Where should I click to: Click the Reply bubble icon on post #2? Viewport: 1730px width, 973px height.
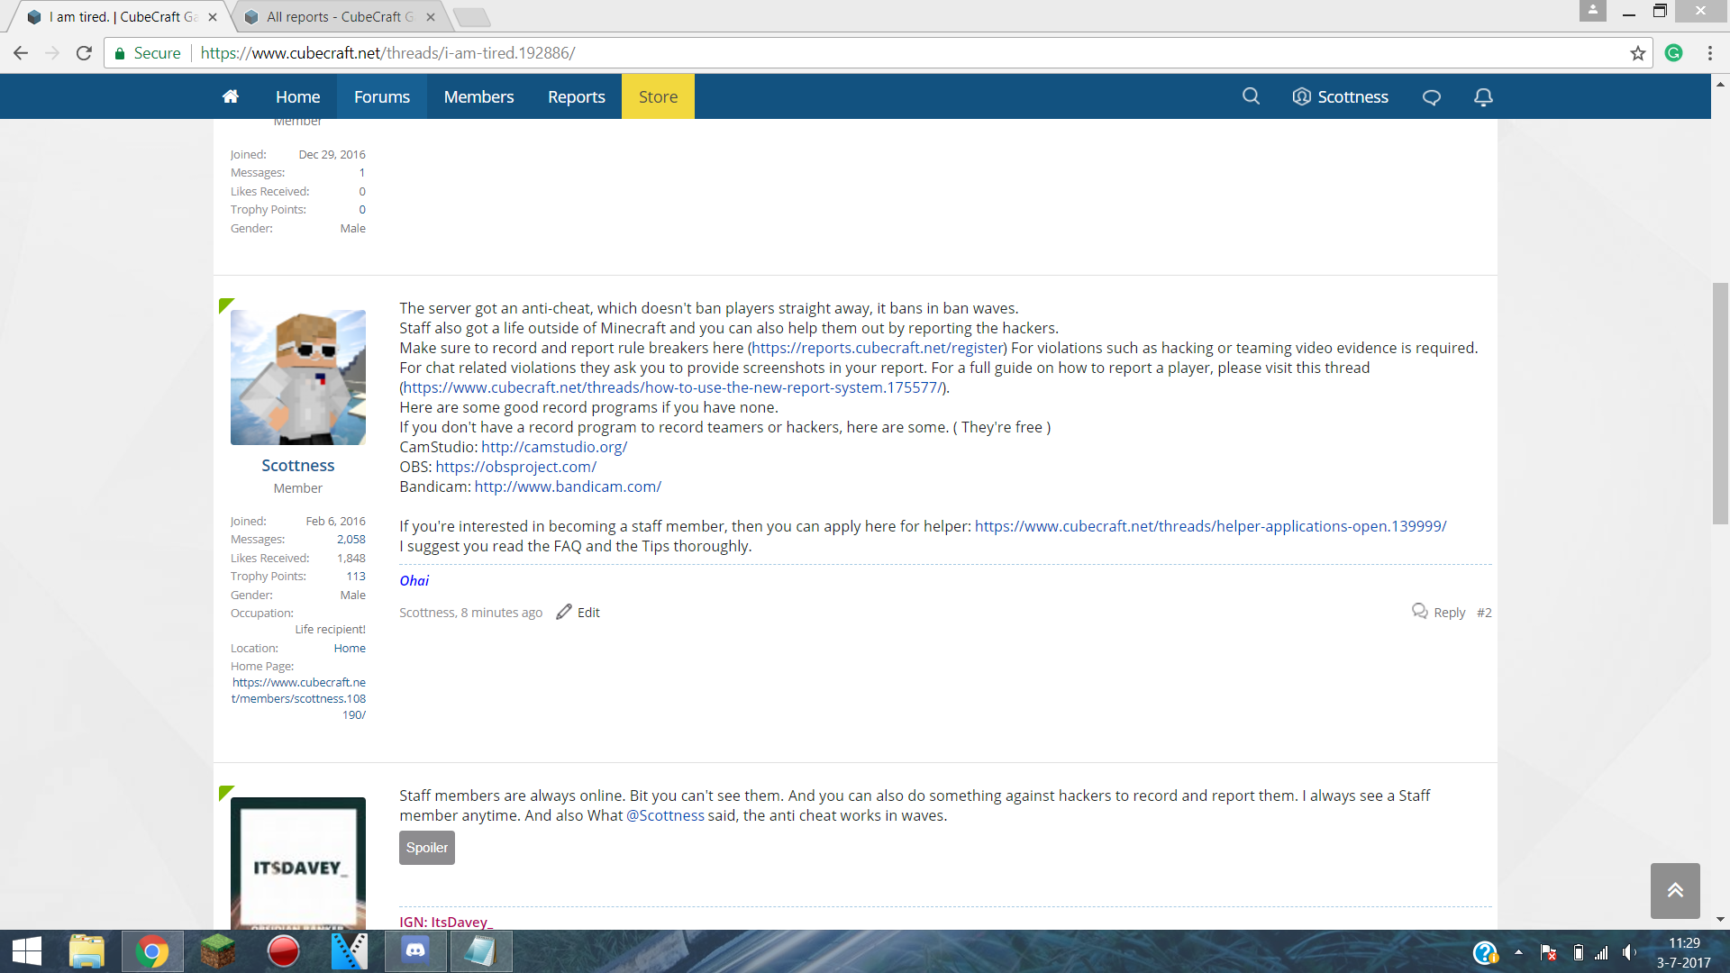click(1420, 611)
